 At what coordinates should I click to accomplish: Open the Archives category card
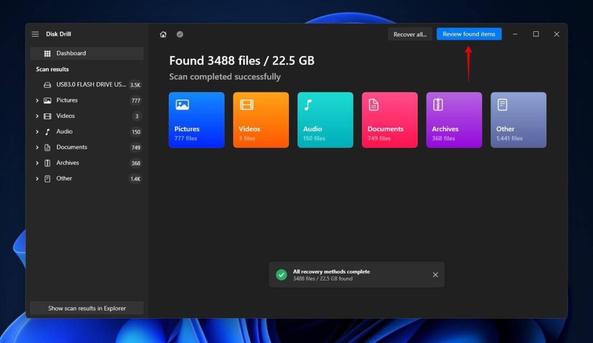tap(454, 119)
